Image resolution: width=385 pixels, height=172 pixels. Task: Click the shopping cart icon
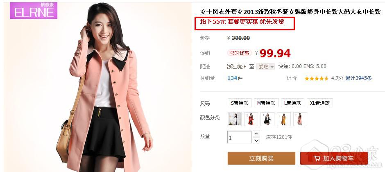[x=317, y=158]
